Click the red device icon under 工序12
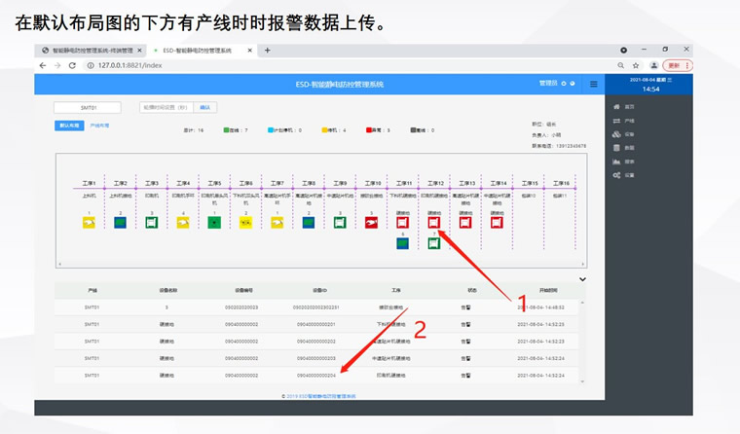This screenshot has width=740, height=434. click(434, 222)
